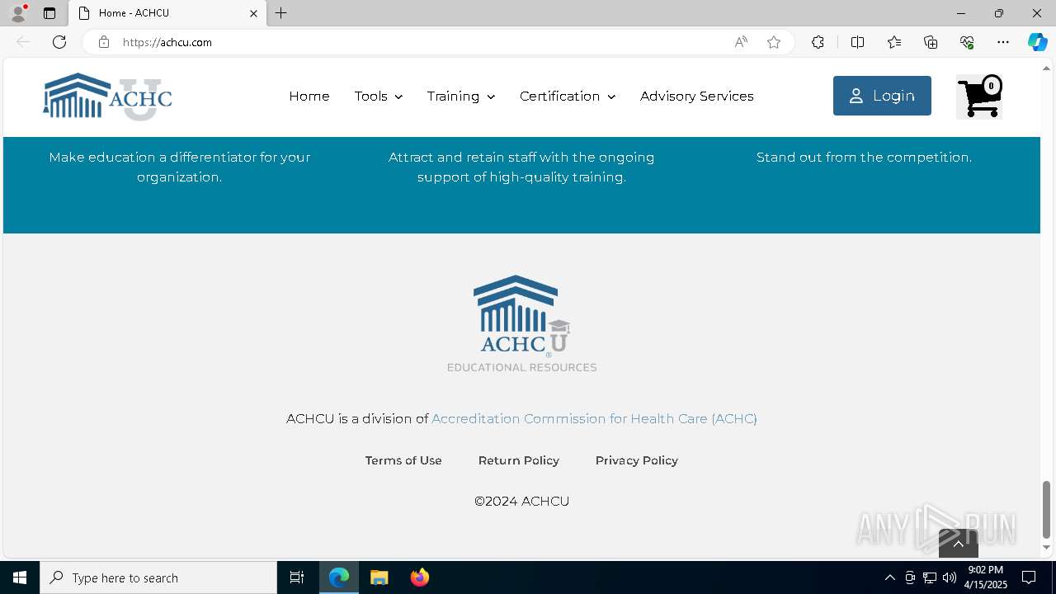Click Microsoft Edge taskbar icon

tap(339, 577)
